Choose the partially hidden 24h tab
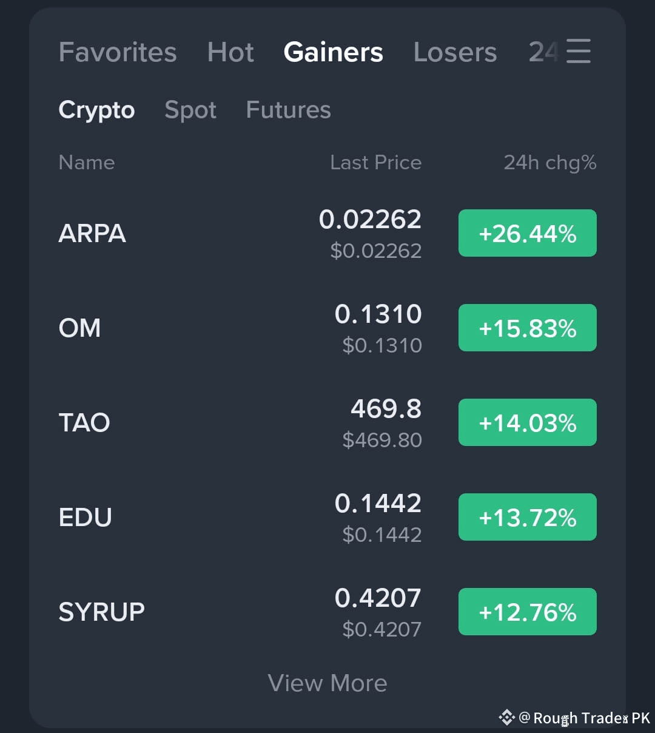Viewport: 655px width, 733px height. [543, 52]
